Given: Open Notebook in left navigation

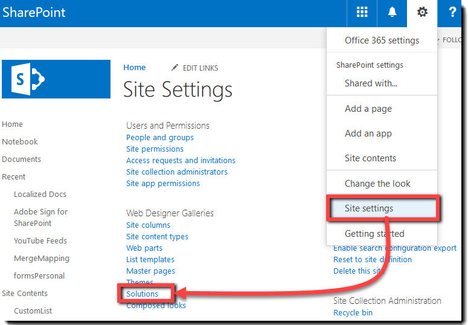Looking at the screenshot, I should click(x=20, y=141).
